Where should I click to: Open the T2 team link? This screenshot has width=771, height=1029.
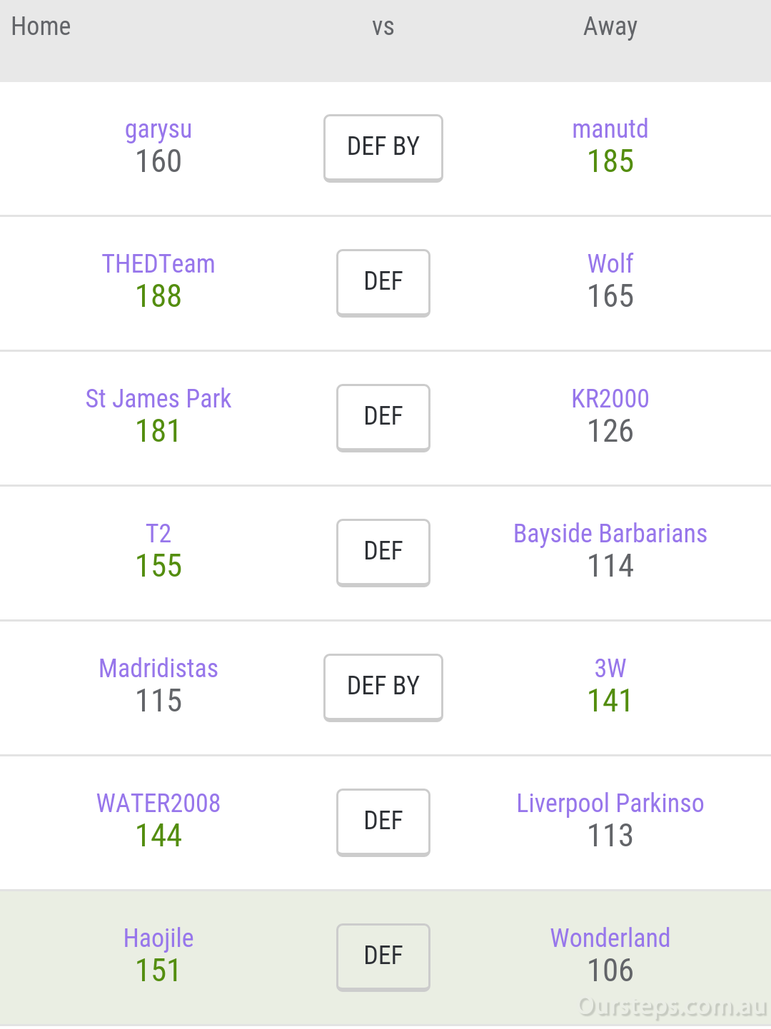click(x=158, y=534)
